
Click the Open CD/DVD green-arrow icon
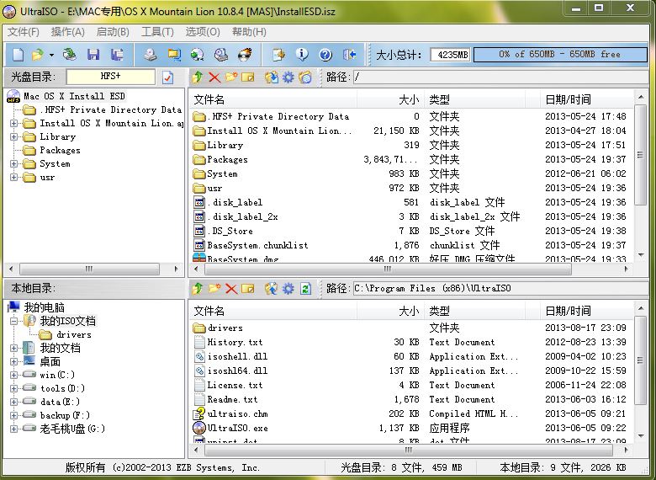70,55
